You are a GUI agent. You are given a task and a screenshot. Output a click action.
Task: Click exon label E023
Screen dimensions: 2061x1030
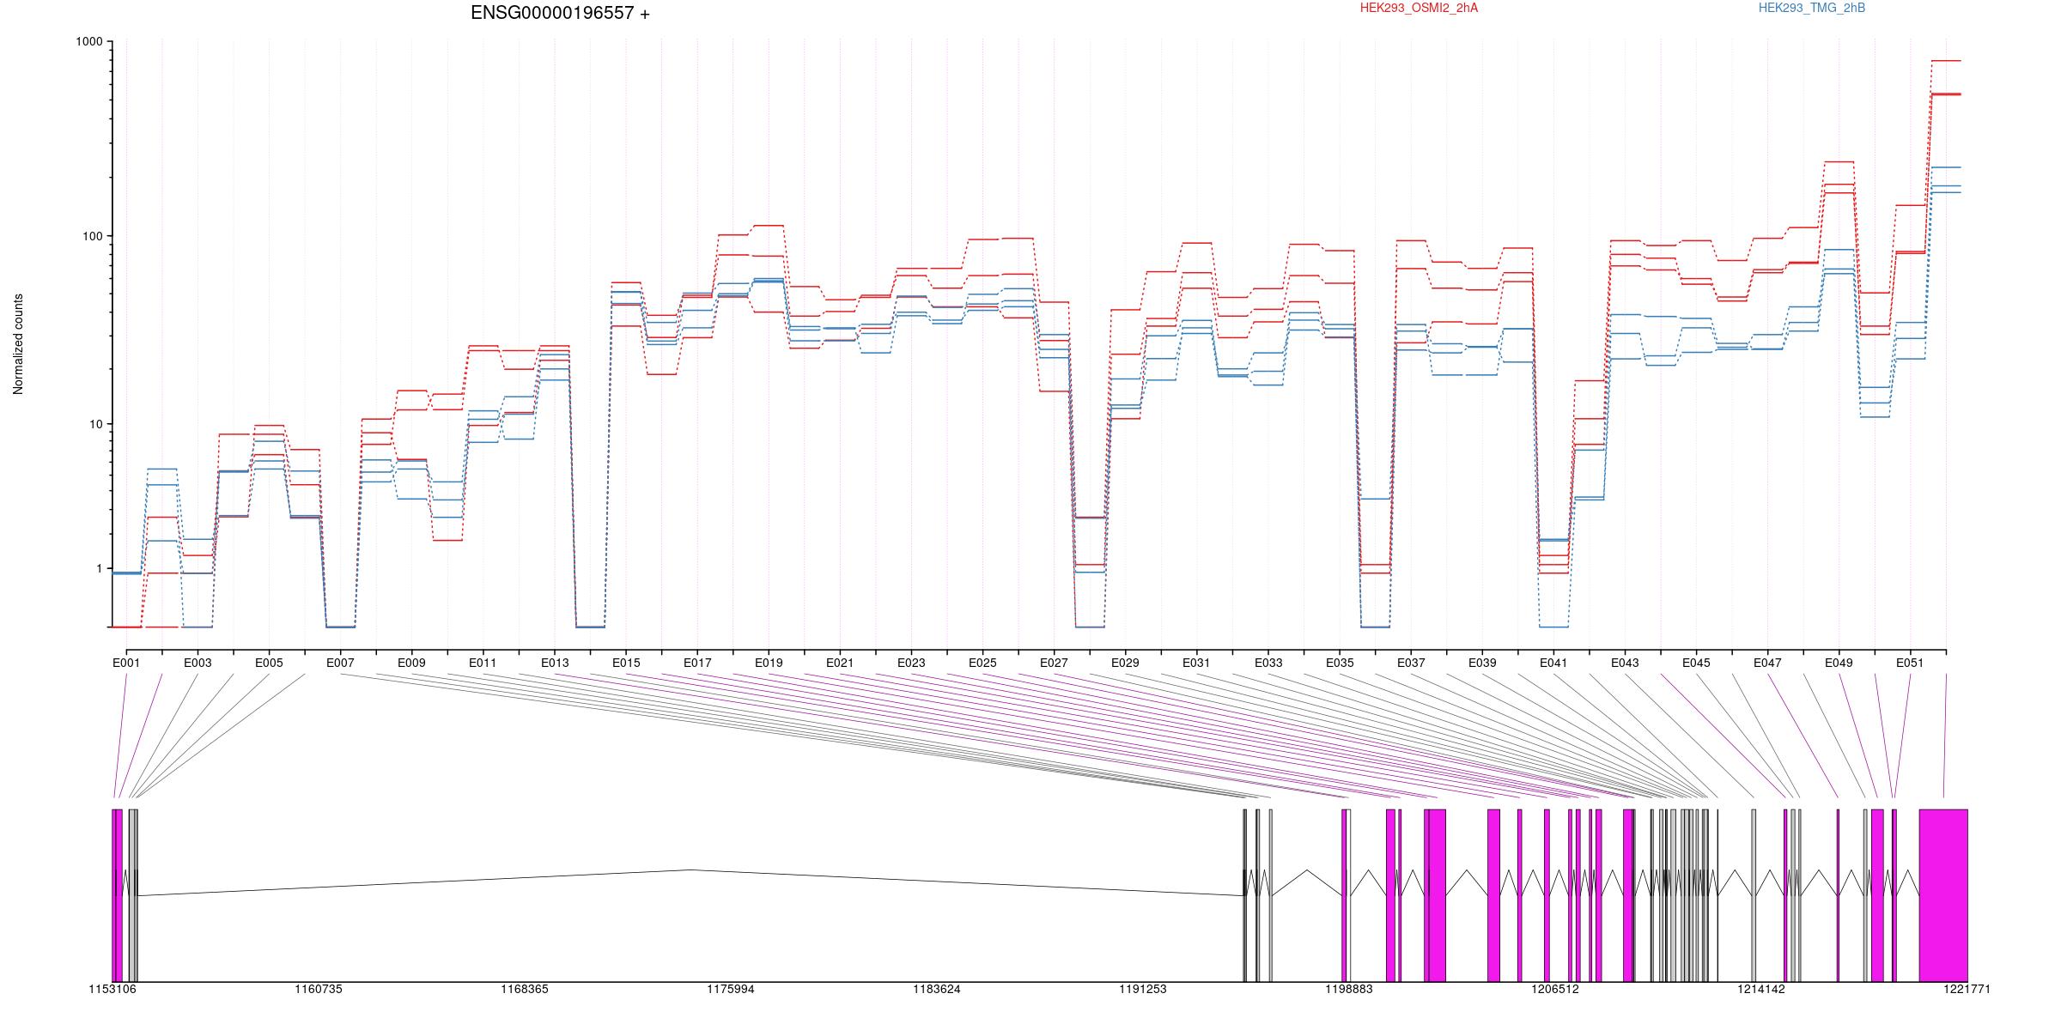pyautogui.click(x=911, y=663)
